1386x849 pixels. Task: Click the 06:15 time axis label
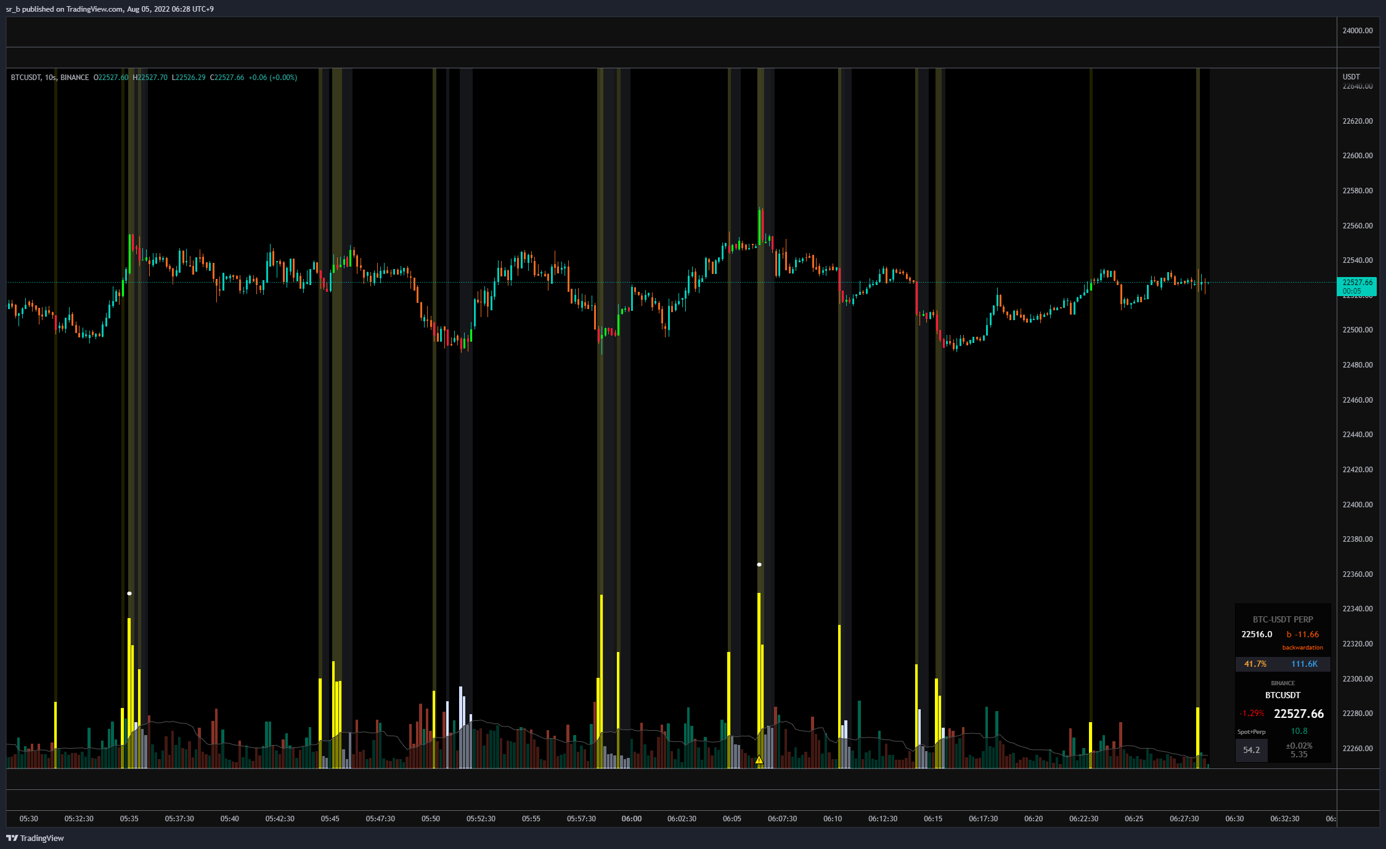933,819
